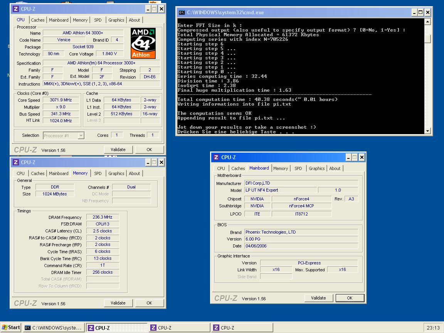Click the cmd.exe window title icon
Image resolution: width=444 pixels, height=333 pixels.
click(x=182, y=12)
